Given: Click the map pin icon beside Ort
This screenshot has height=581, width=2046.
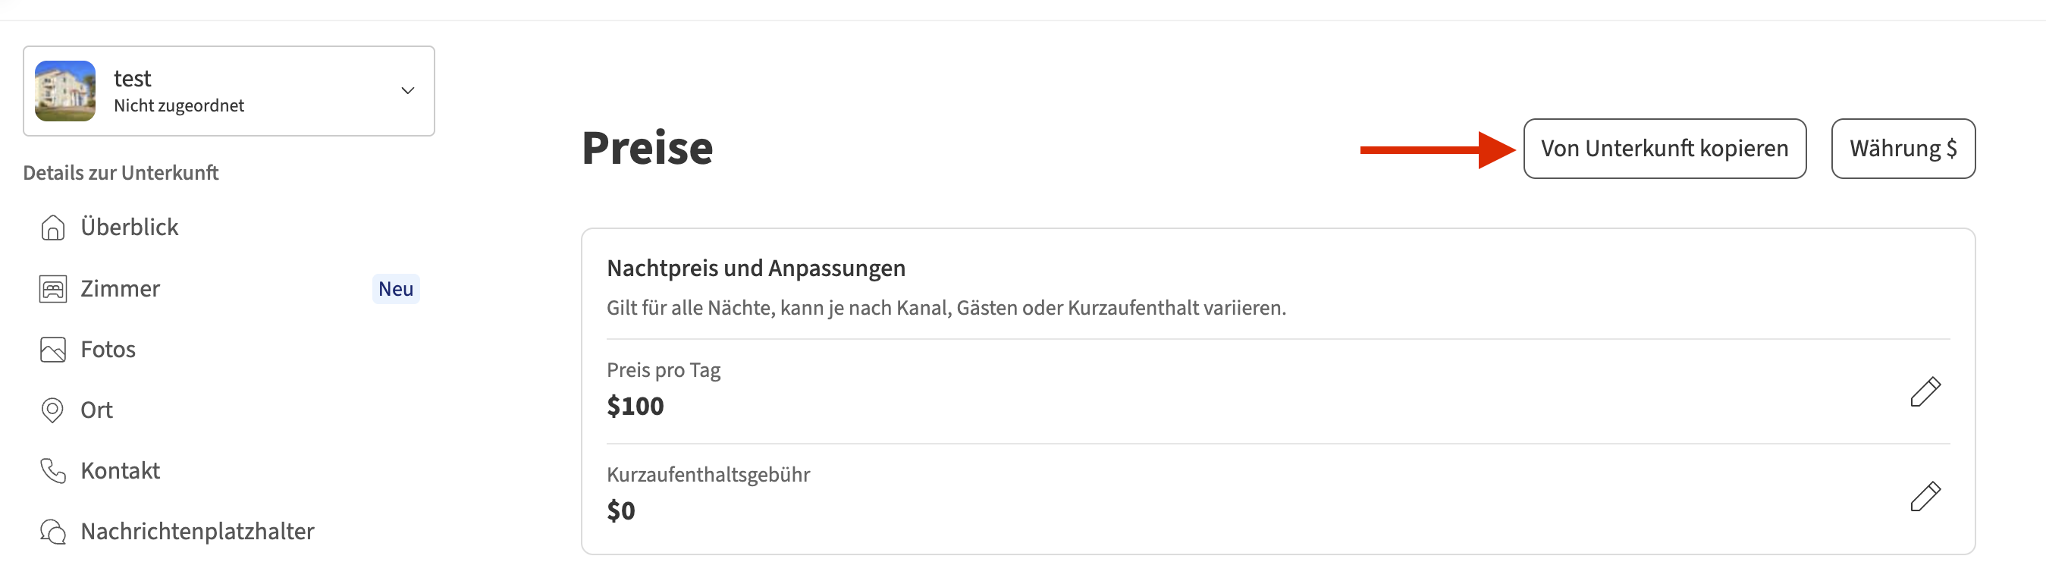Looking at the screenshot, I should [x=52, y=410].
